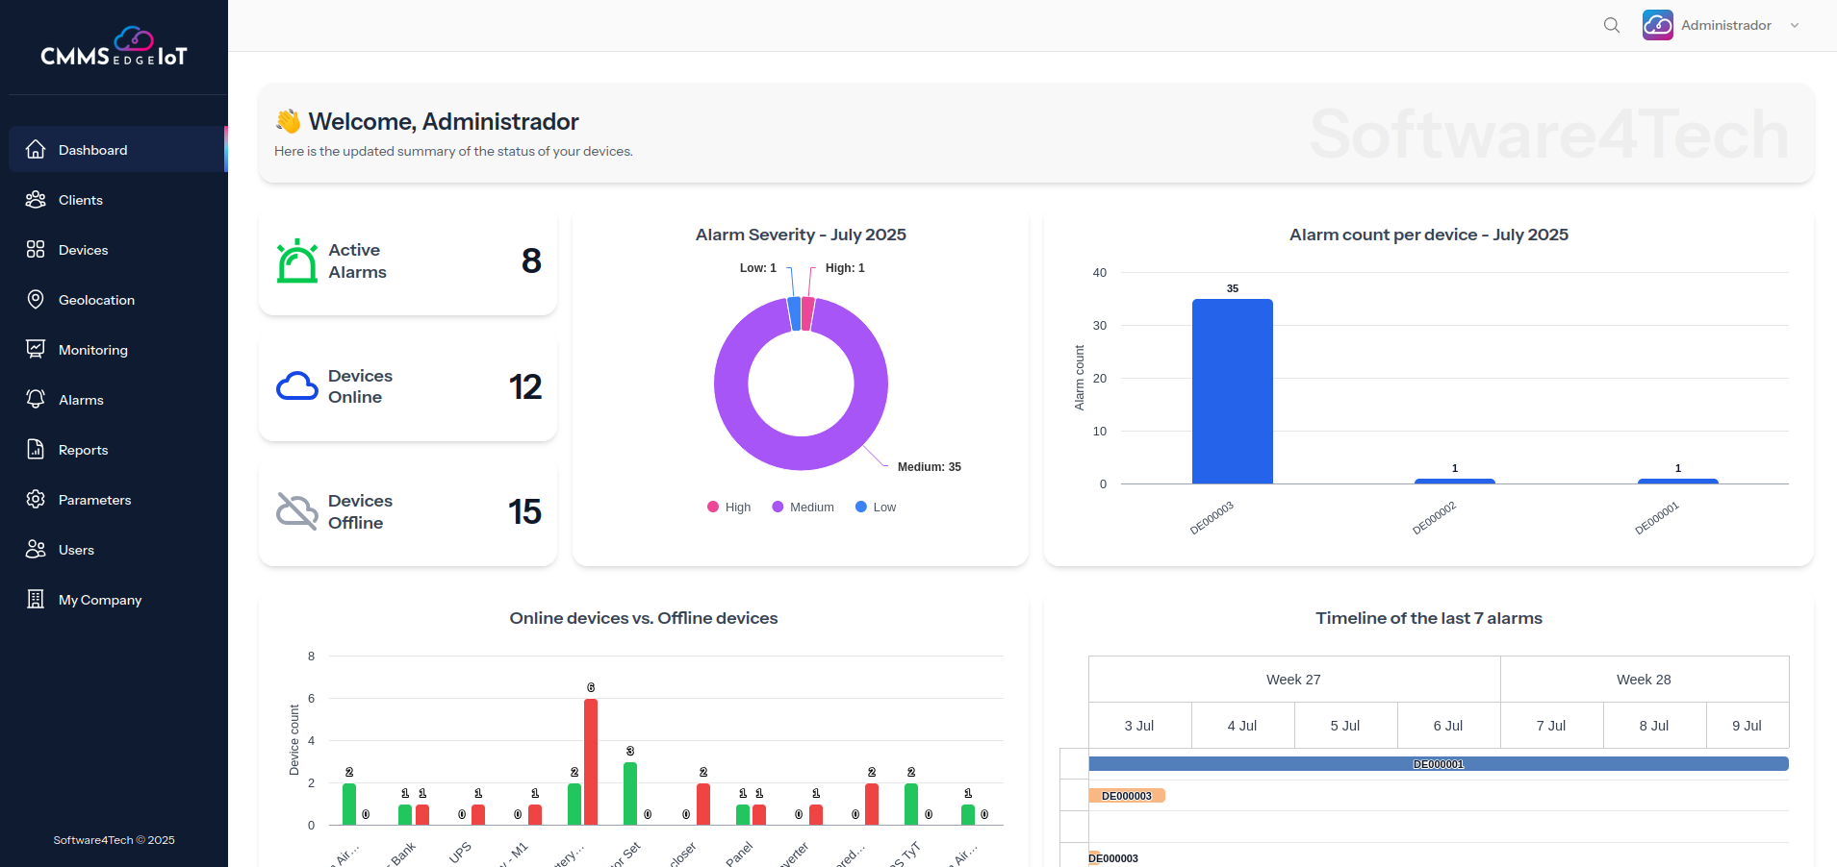Click the Monitoring chart icon
The width and height of the screenshot is (1837, 867).
coord(36,350)
